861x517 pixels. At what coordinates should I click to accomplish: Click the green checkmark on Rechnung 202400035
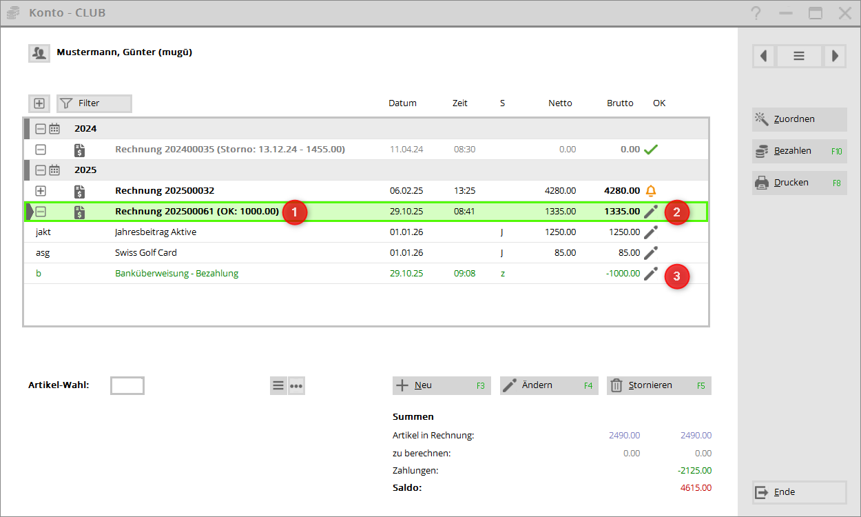click(650, 150)
